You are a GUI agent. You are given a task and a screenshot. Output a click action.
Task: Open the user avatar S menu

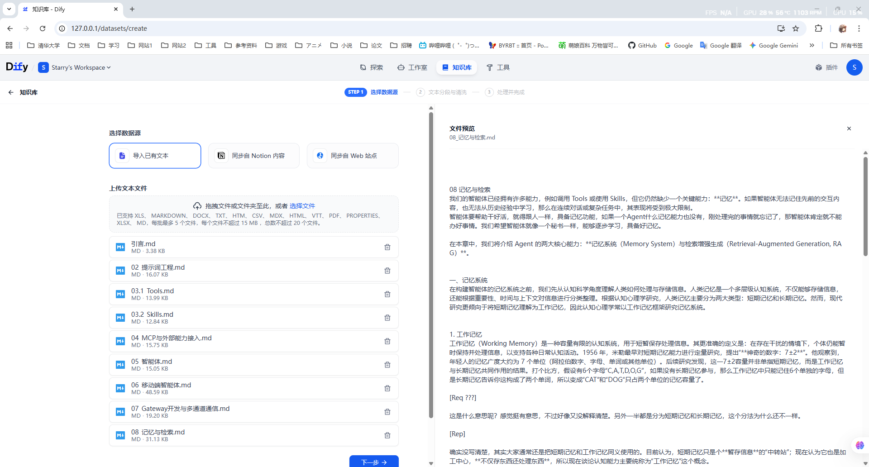pos(854,67)
